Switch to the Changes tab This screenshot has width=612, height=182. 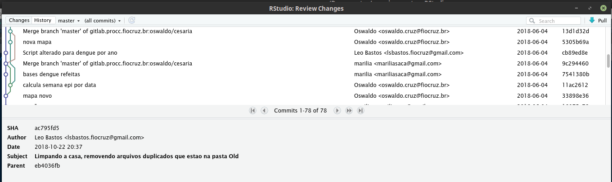pos(19,20)
